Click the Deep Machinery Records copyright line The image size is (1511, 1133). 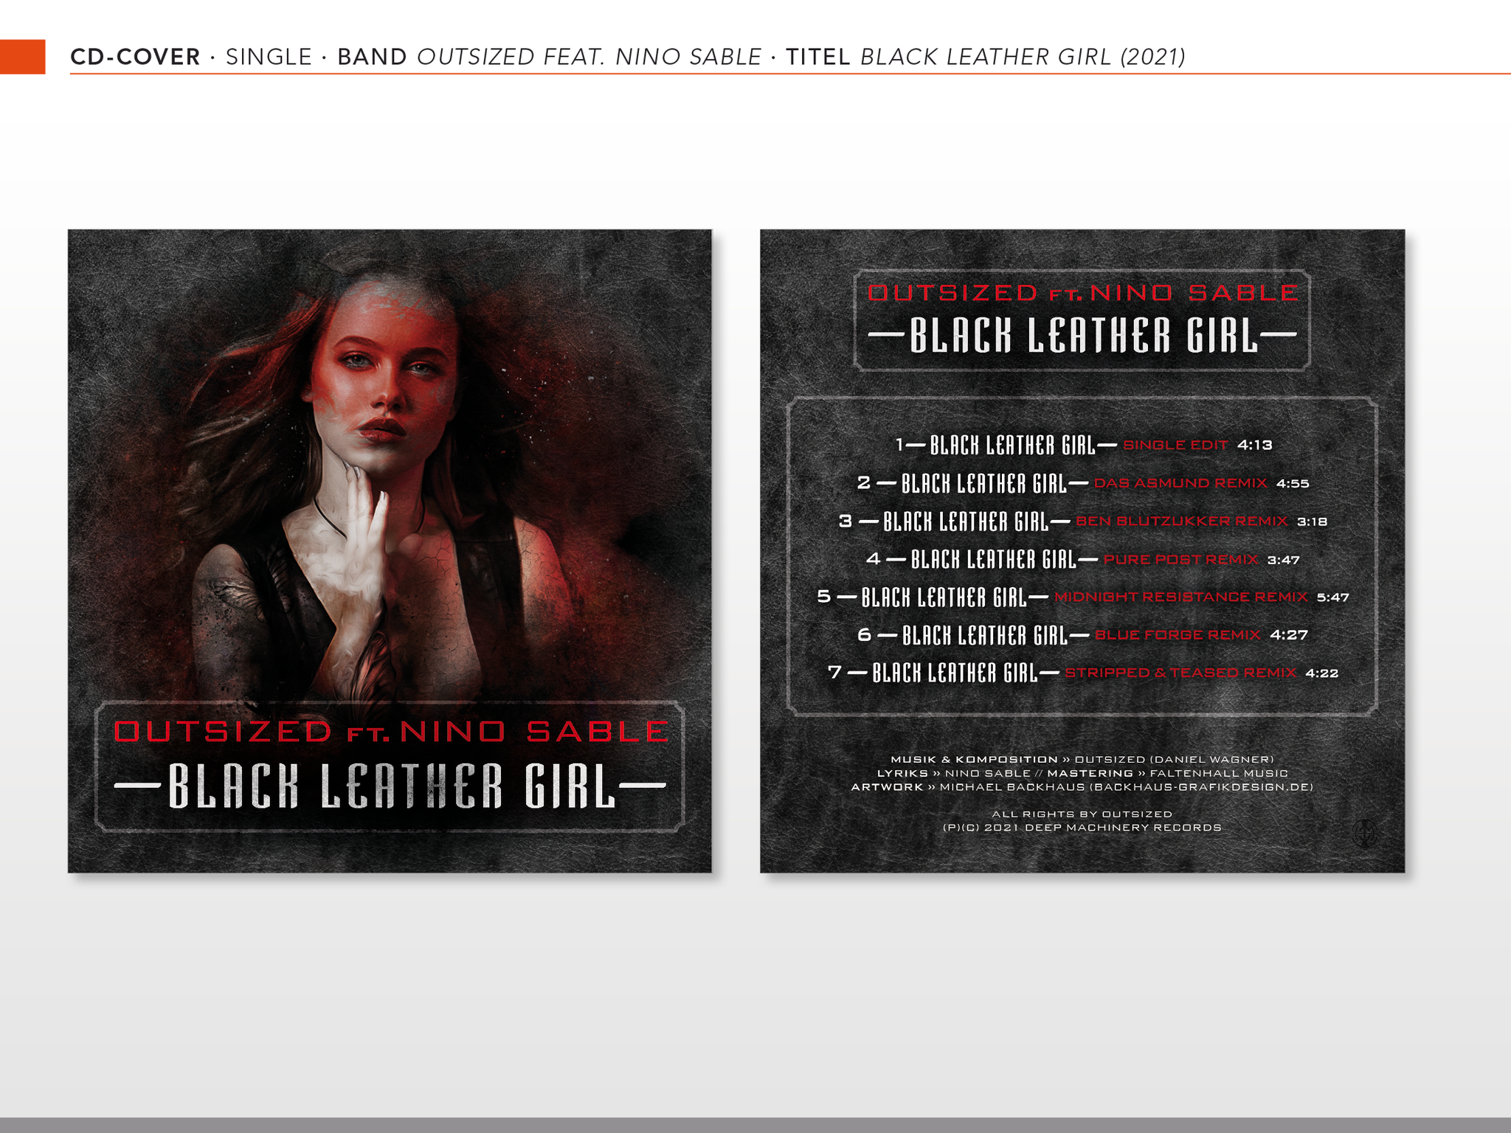click(x=1082, y=828)
